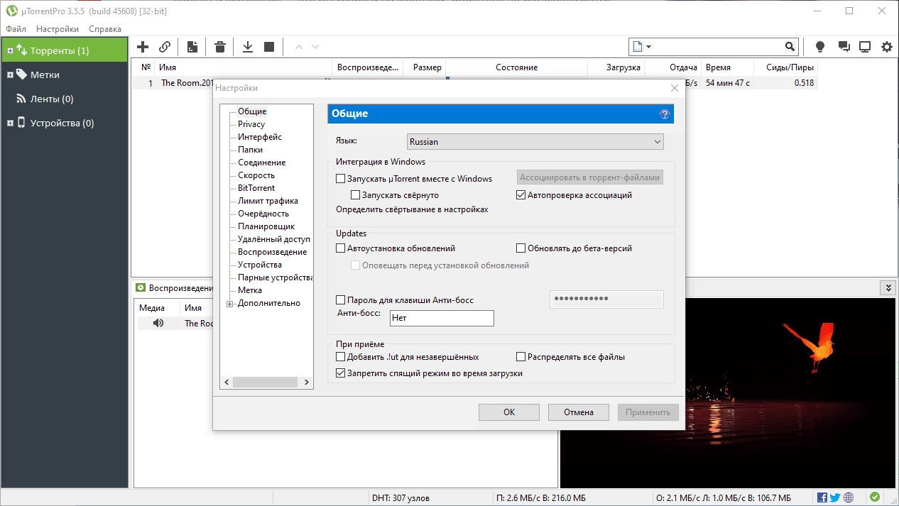
Task: Click the Move Up Queue arrow icon
Action: [298, 47]
